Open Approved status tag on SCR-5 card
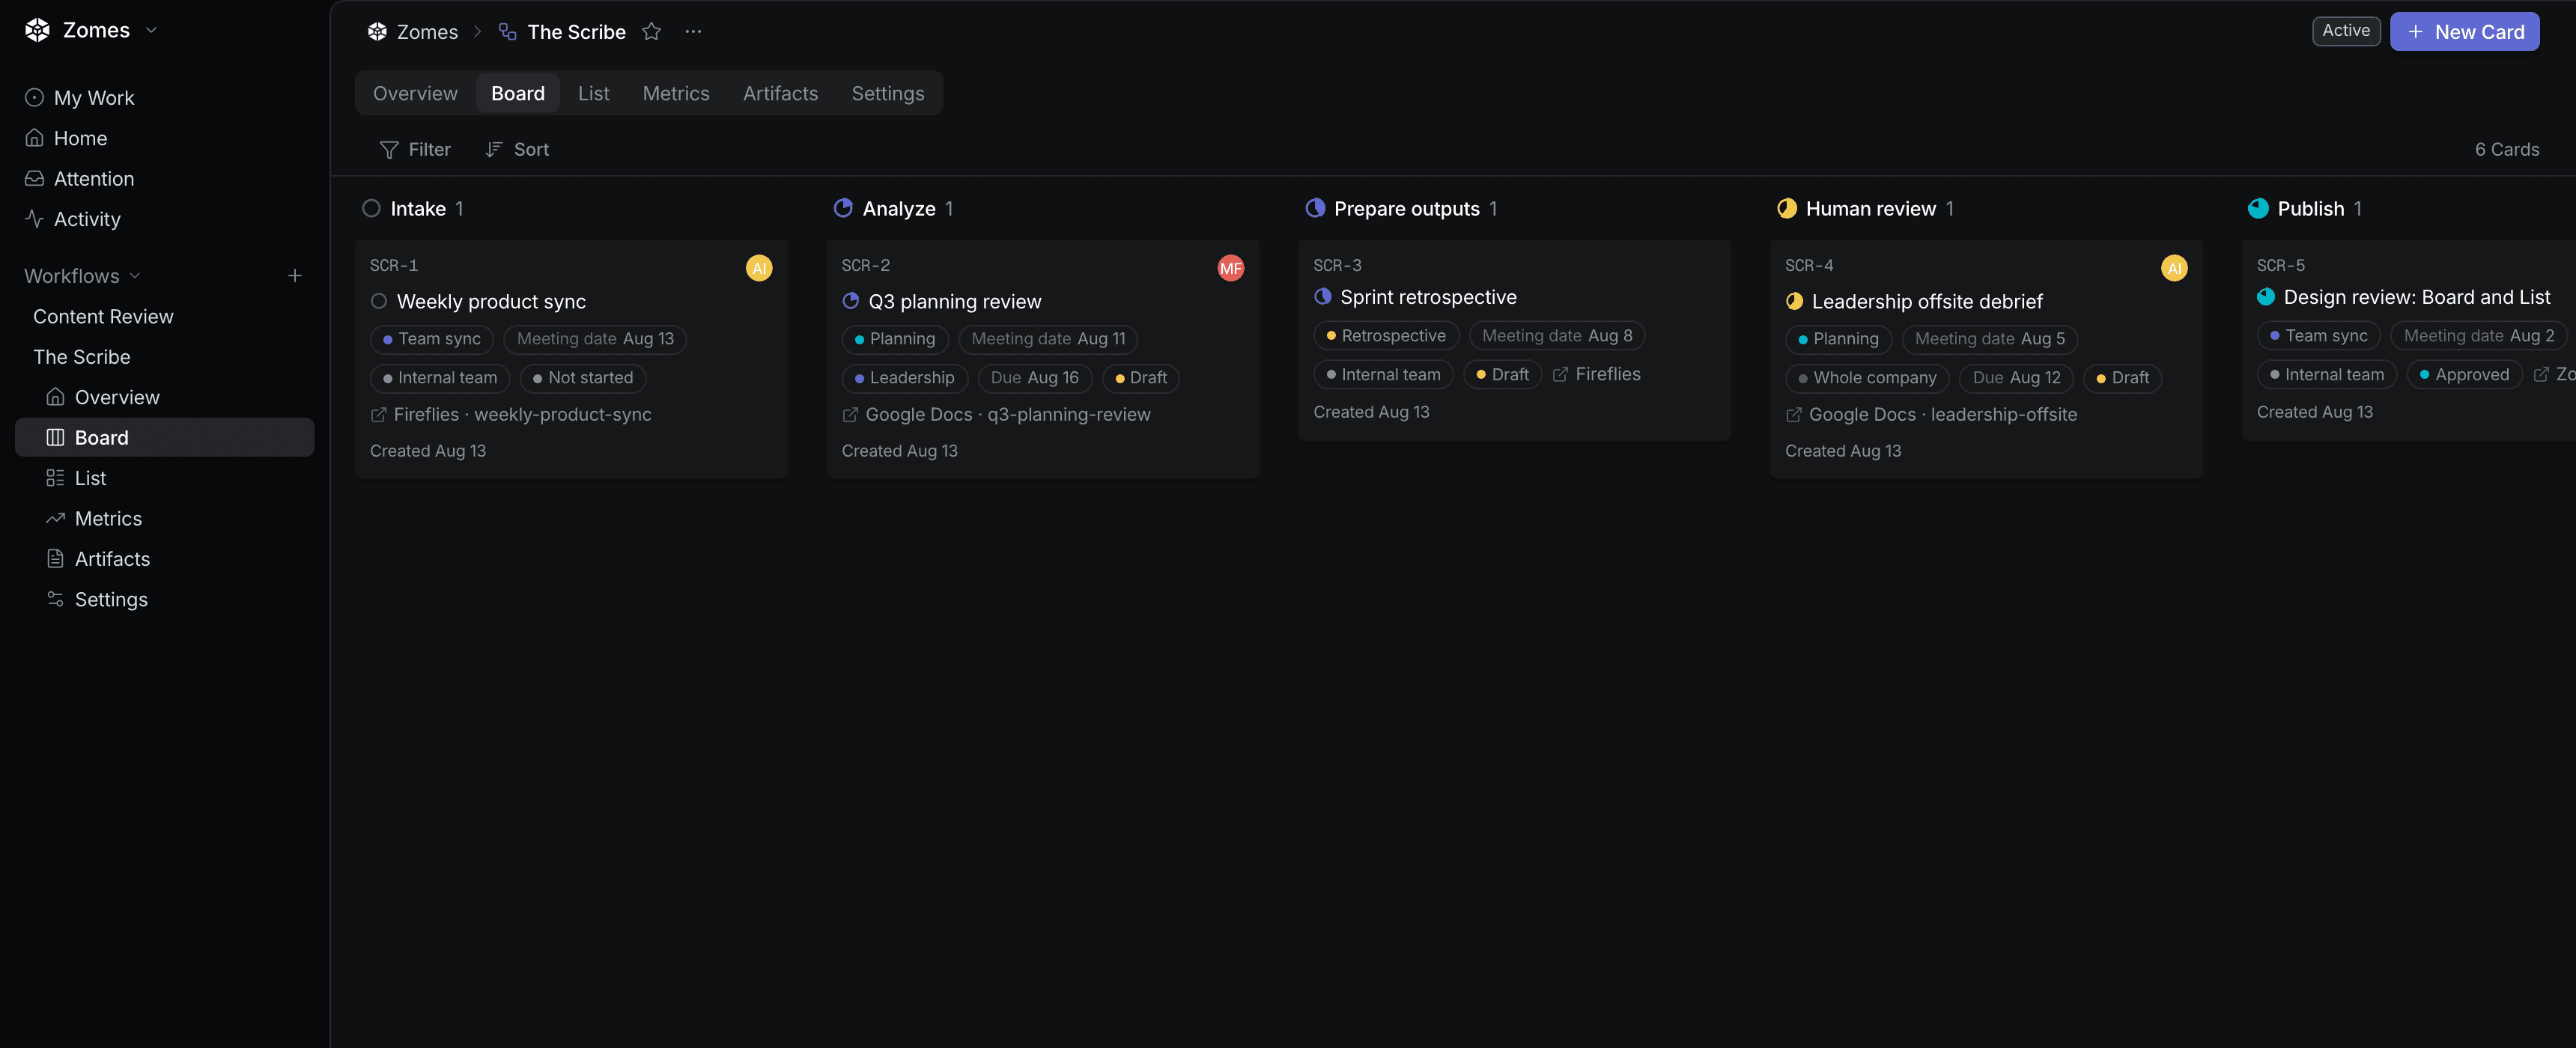Image resolution: width=2576 pixels, height=1048 pixels. tap(2464, 375)
